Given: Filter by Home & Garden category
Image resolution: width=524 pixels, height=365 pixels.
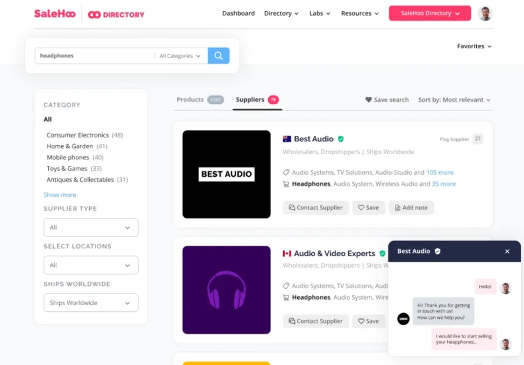Looking at the screenshot, I should (77, 146).
